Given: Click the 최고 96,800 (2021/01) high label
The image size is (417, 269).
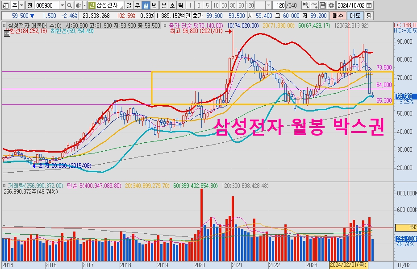Looking at the screenshot, I should [196, 31].
